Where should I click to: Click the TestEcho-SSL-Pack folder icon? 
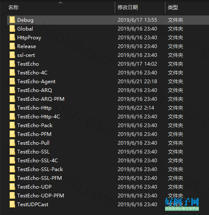pyautogui.click(x=12, y=169)
